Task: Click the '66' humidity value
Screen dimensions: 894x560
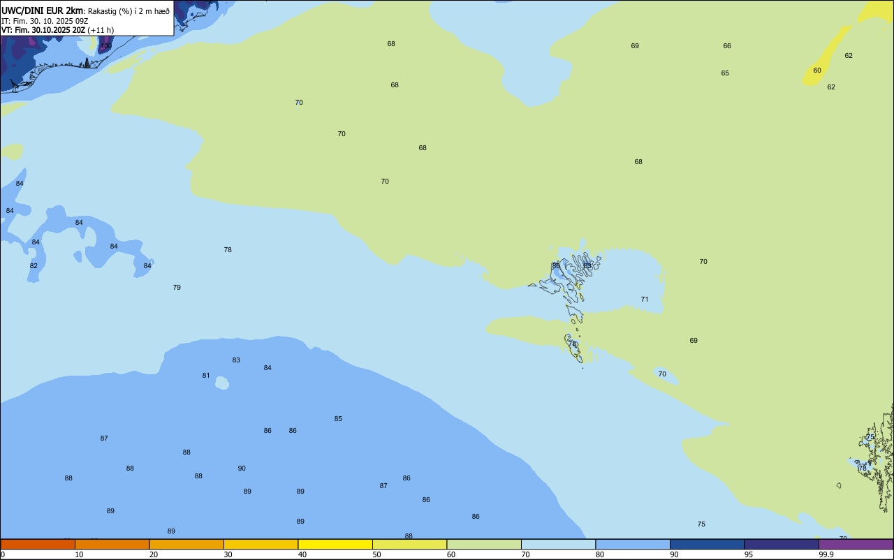Action: click(x=727, y=46)
